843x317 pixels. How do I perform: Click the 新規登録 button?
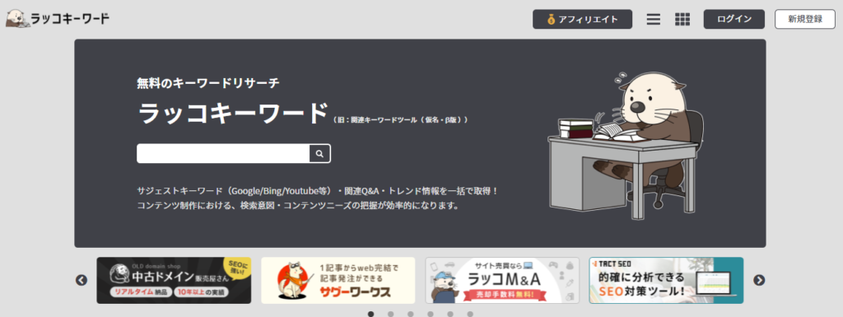coord(805,19)
